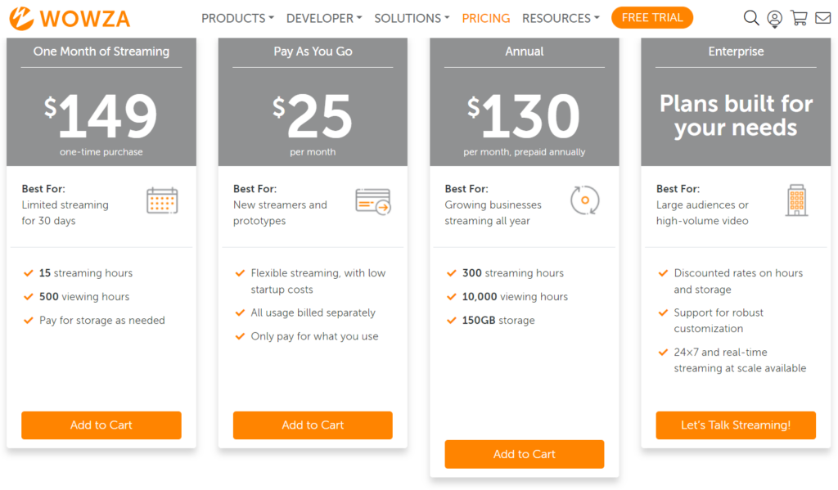The height and width of the screenshot is (490, 838).
Task: Click checkmark beside Discounted rates on hours
Action: click(x=663, y=273)
